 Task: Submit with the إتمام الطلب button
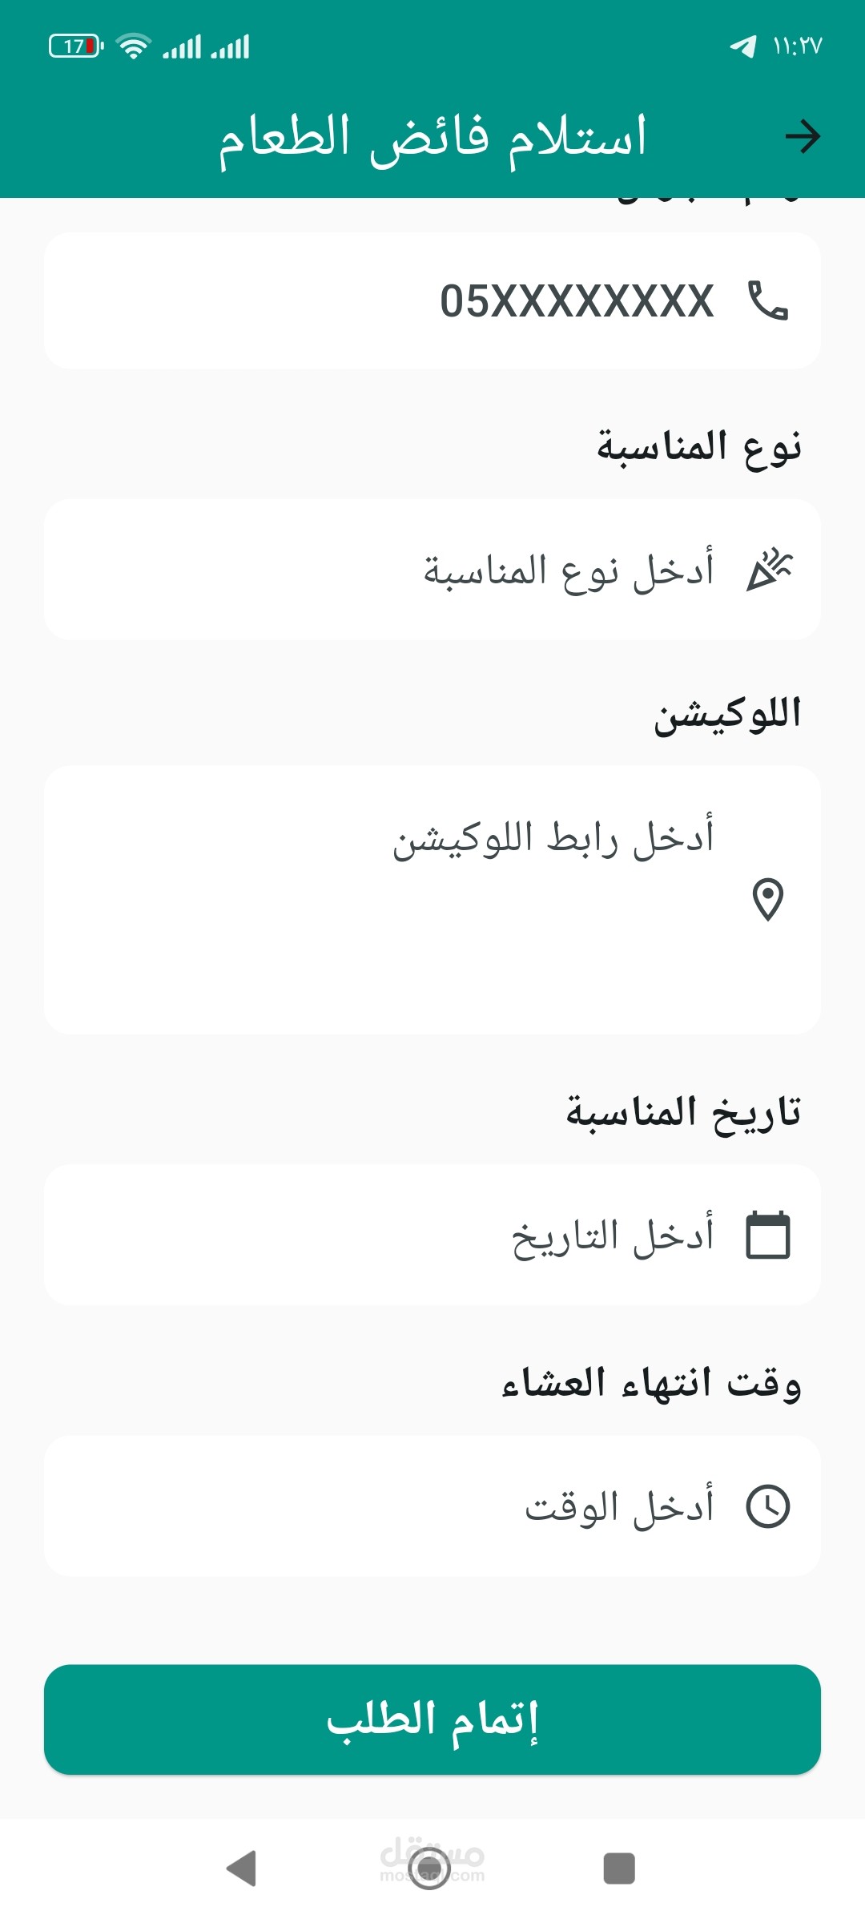point(432,1719)
